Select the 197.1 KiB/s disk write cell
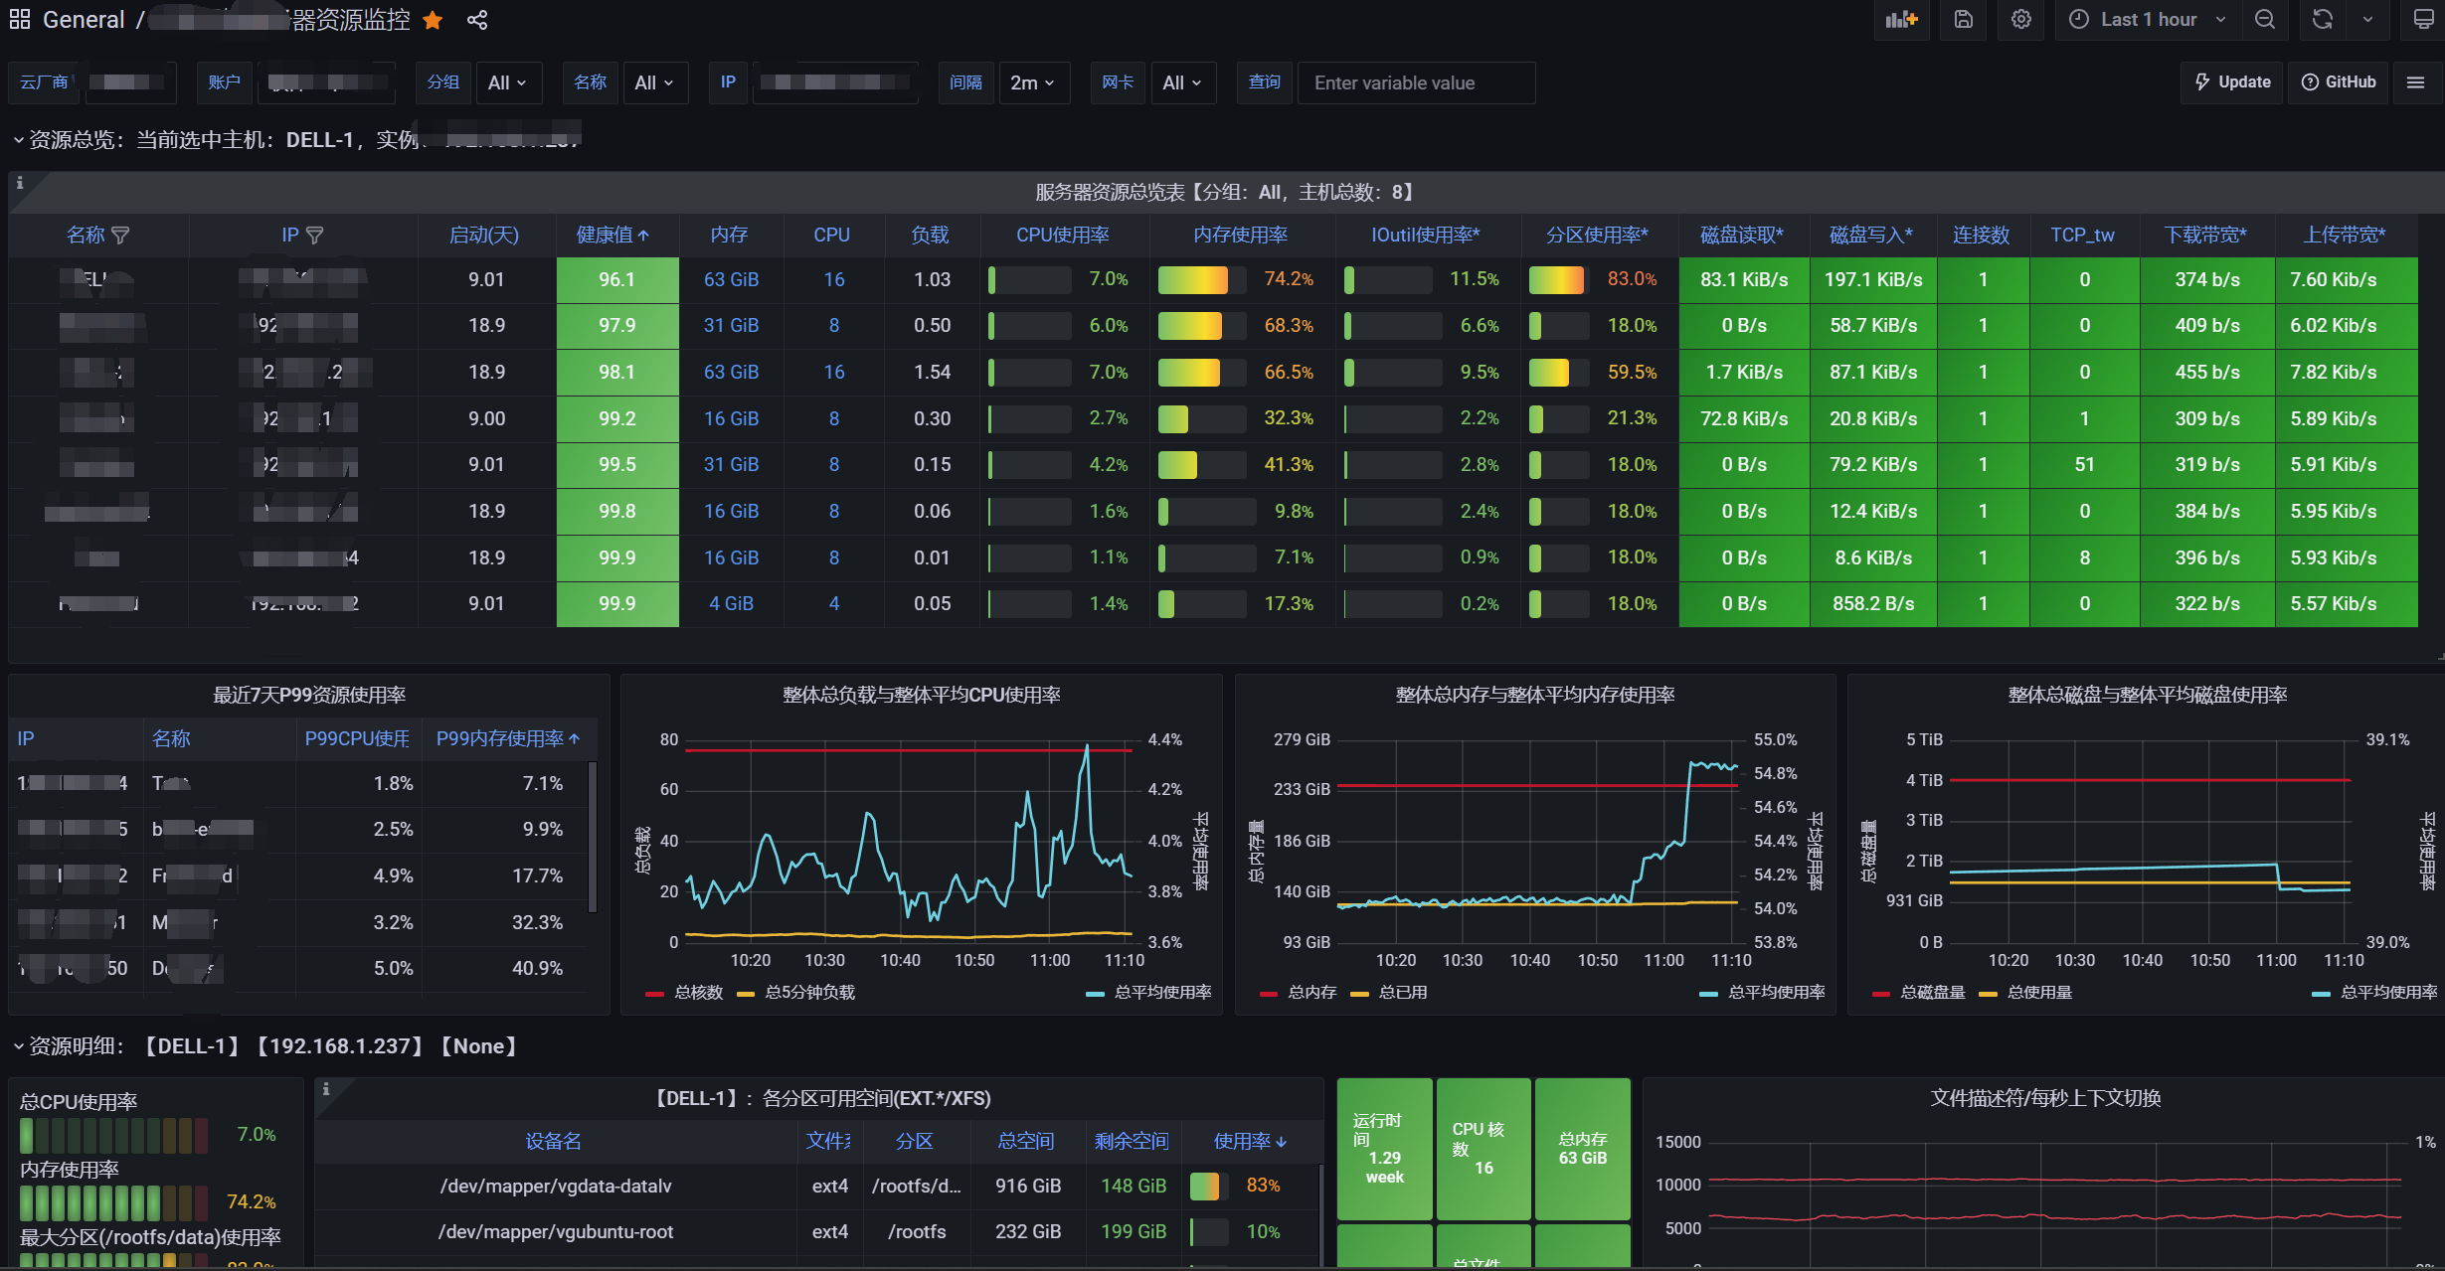The image size is (2445, 1271). pyautogui.click(x=1873, y=280)
